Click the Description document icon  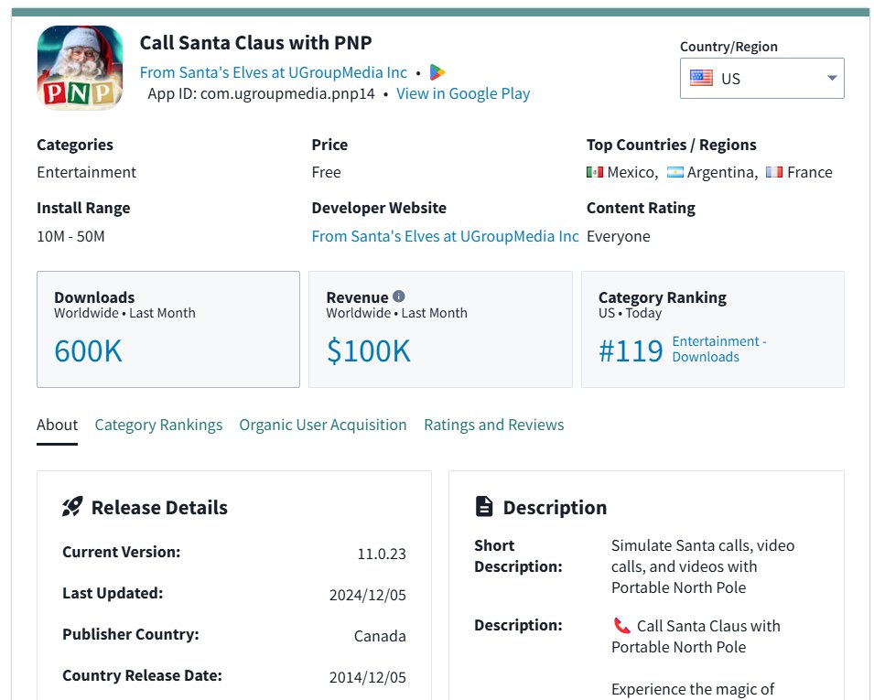click(484, 507)
